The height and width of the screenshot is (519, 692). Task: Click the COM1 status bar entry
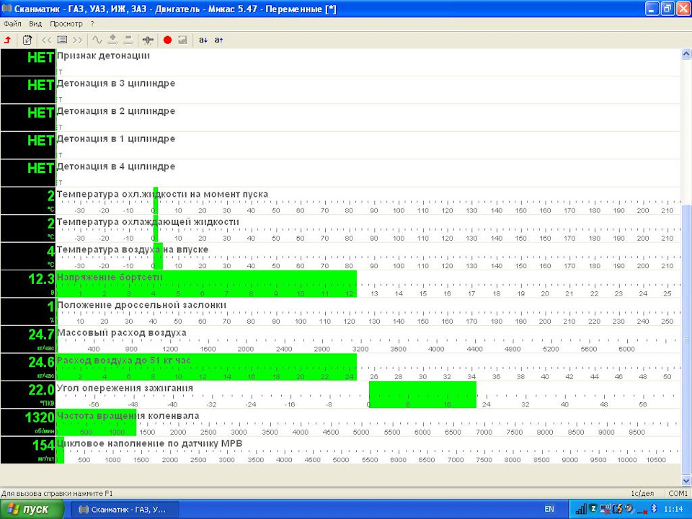pos(678,493)
